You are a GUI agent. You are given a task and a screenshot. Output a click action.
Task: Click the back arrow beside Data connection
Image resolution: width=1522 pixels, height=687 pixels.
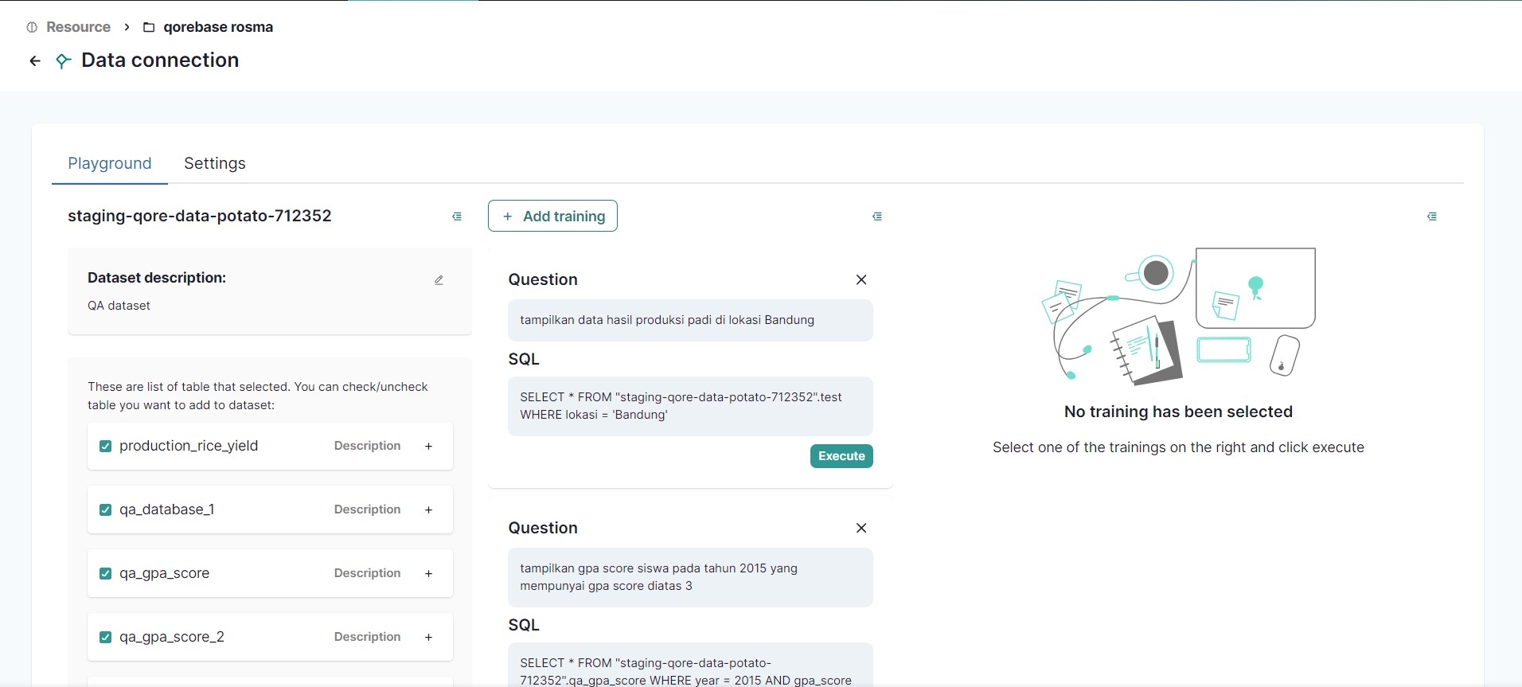click(x=35, y=61)
